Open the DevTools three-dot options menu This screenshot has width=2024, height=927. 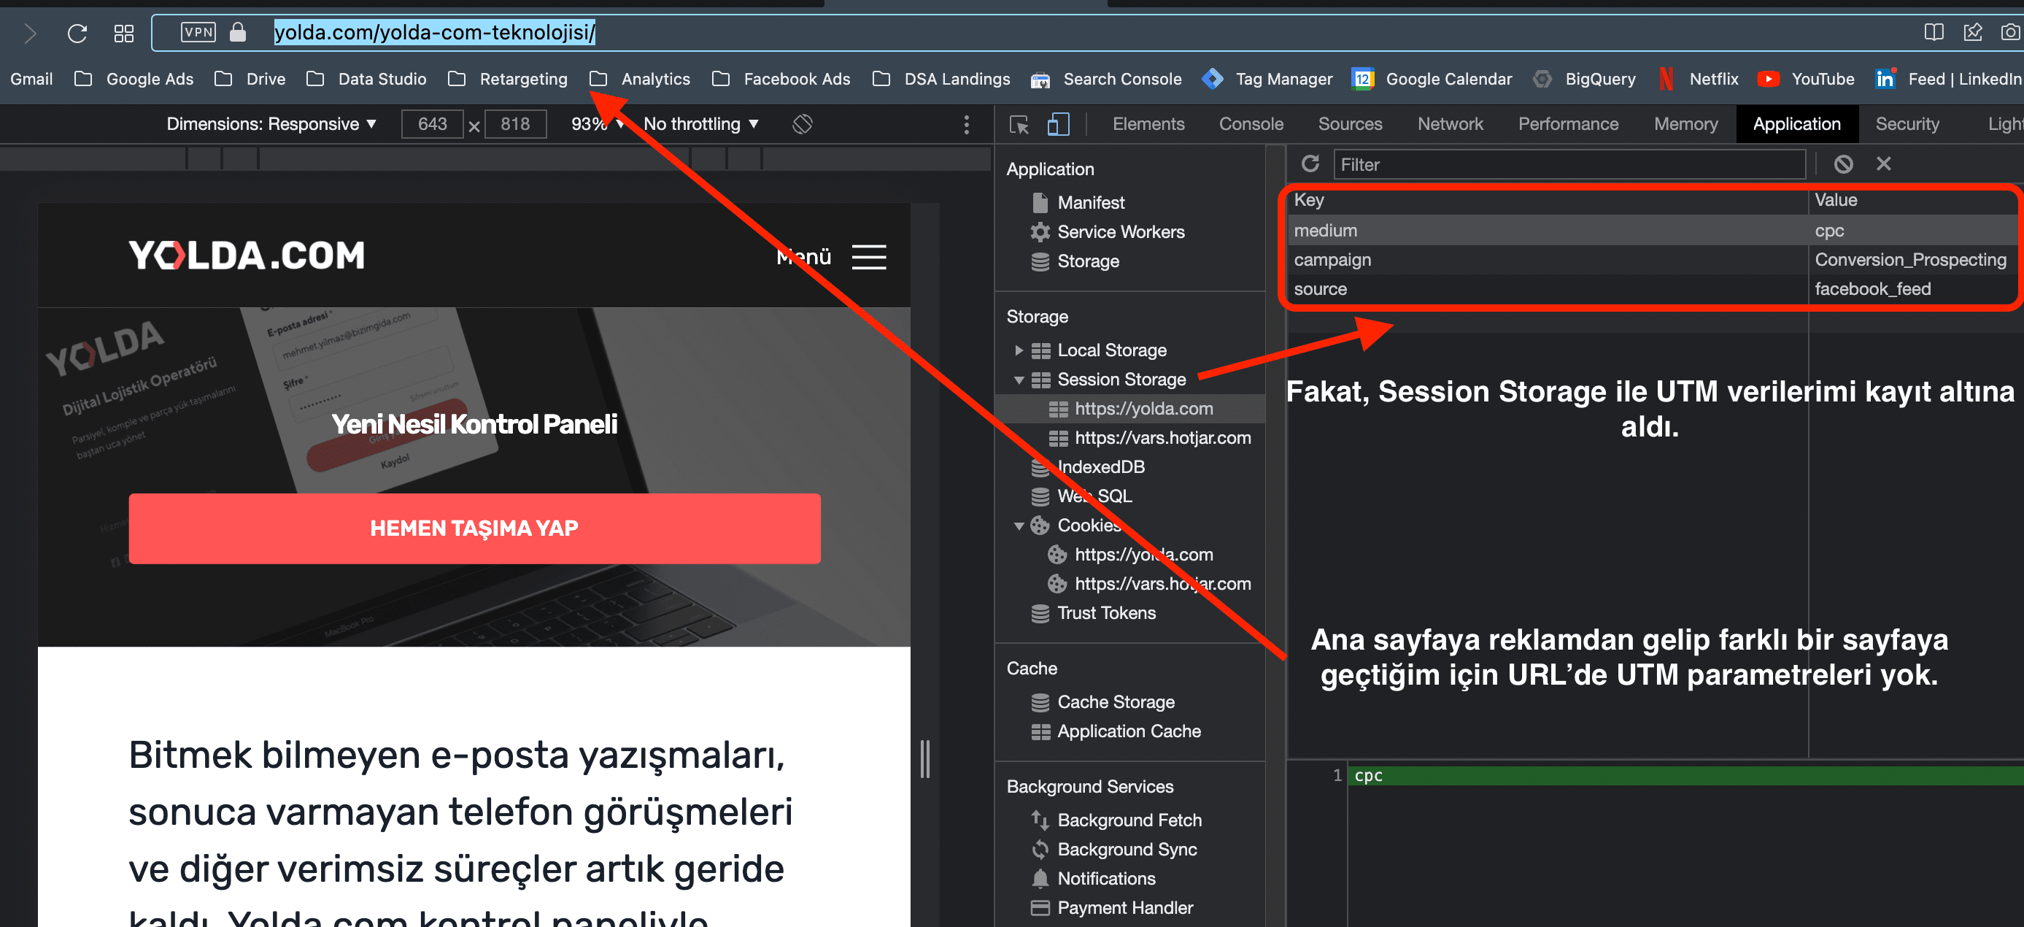click(x=967, y=124)
